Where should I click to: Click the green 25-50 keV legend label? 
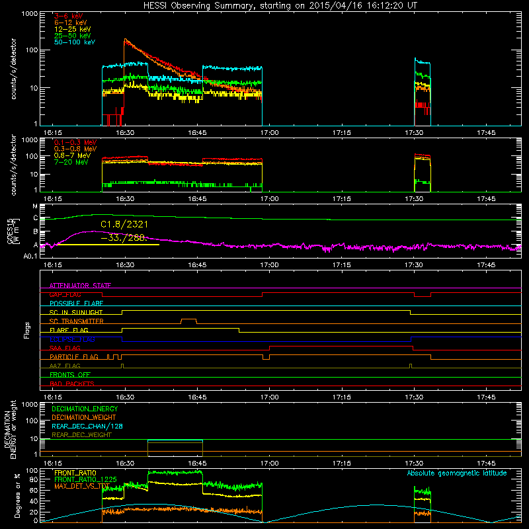pos(73,36)
